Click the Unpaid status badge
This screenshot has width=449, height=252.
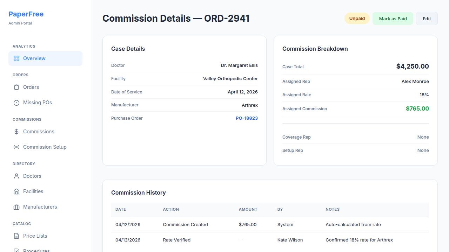point(357,19)
